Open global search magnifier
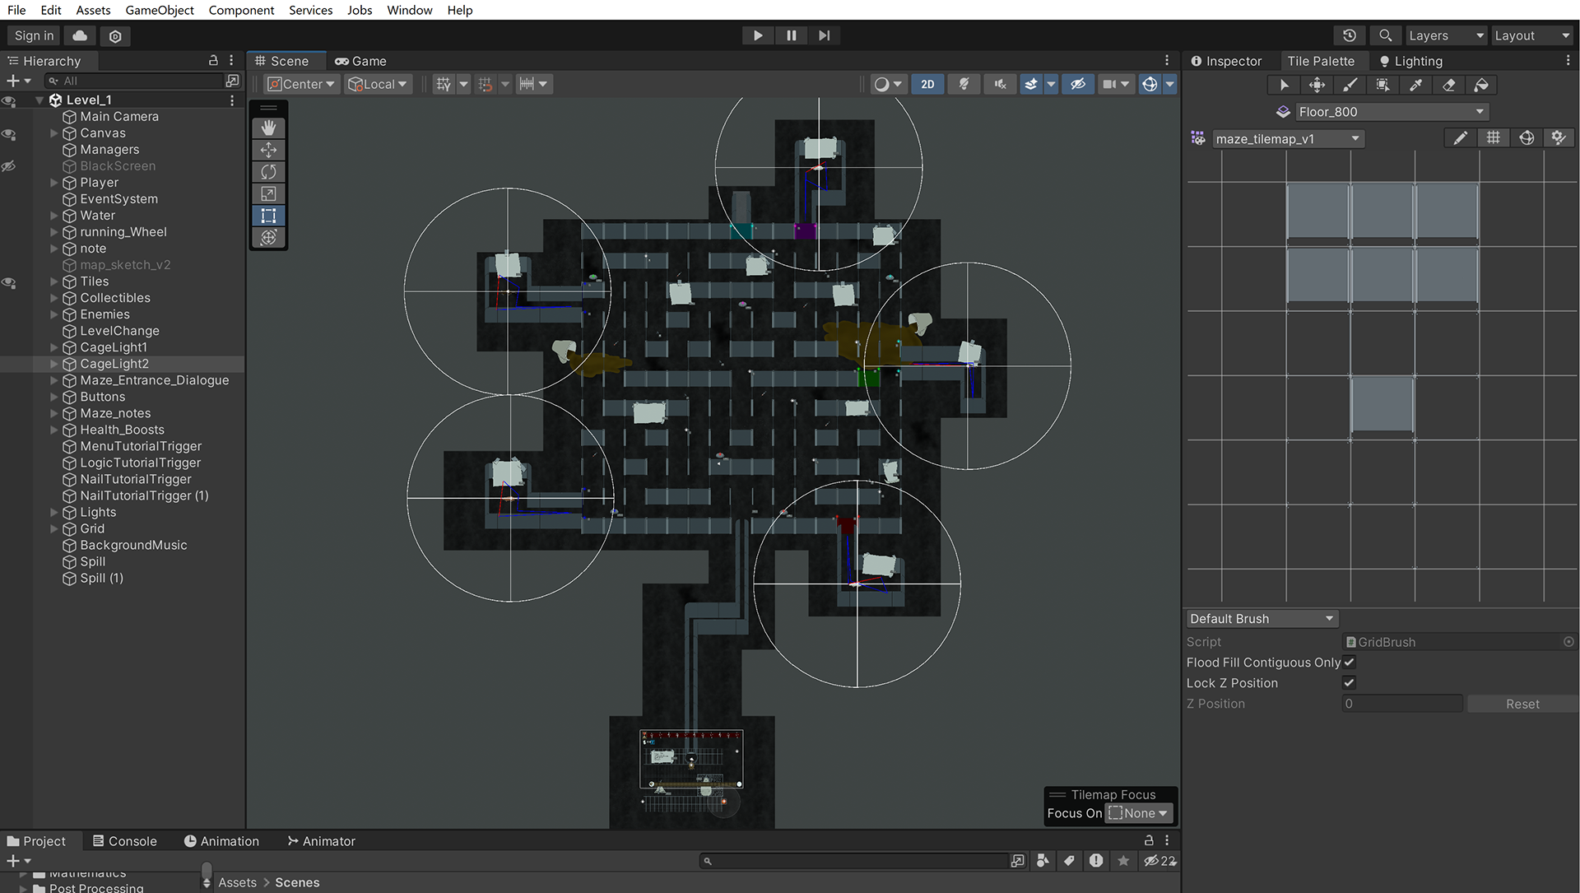This screenshot has height=893, width=1580. click(x=1385, y=35)
